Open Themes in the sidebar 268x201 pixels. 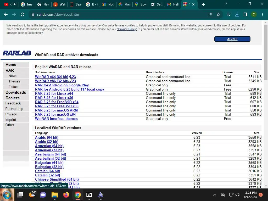(x=14, y=81)
